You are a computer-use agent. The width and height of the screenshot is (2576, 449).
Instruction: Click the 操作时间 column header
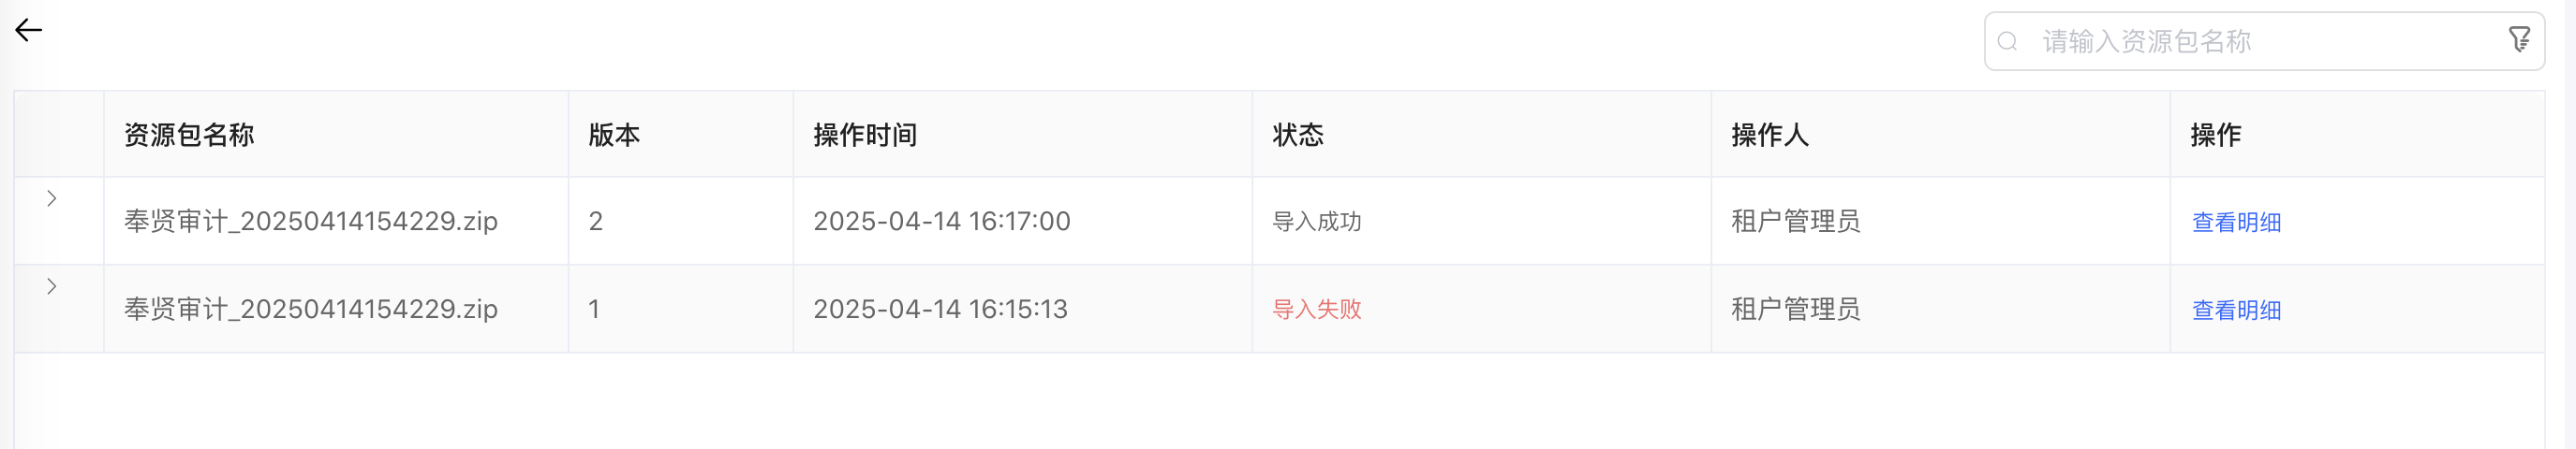(x=865, y=135)
